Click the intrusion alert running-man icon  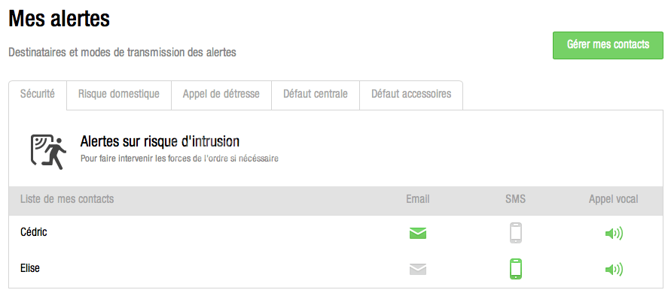48,152
